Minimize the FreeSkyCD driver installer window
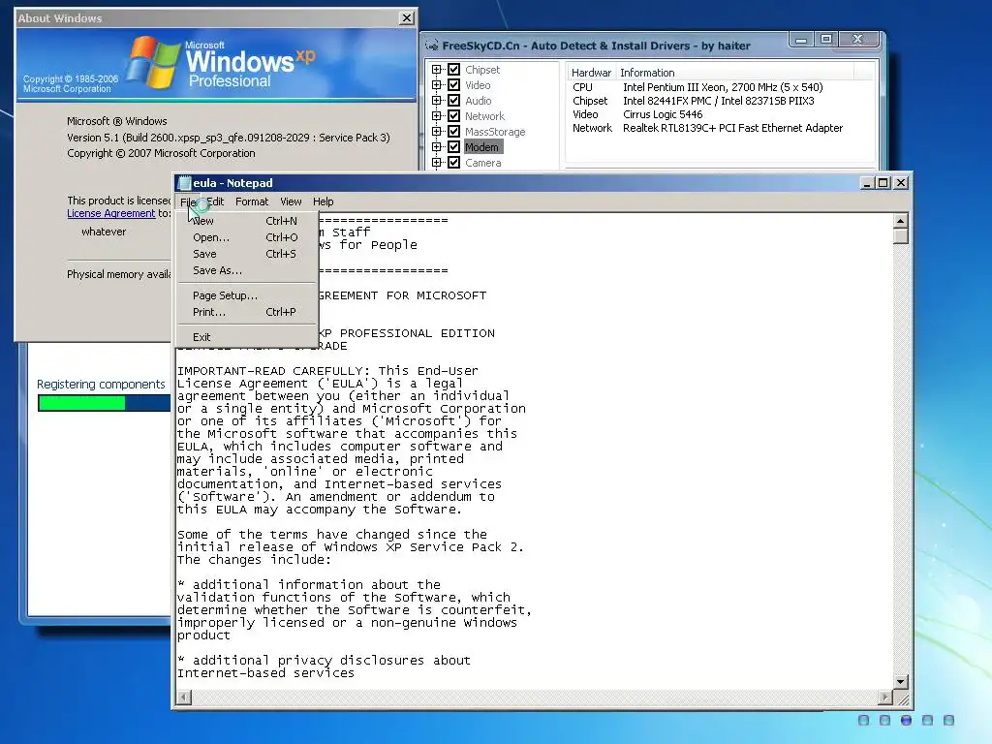 (801, 39)
